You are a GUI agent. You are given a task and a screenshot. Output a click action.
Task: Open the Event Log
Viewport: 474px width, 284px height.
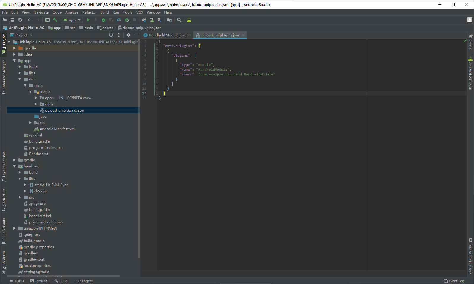(x=454, y=281)
